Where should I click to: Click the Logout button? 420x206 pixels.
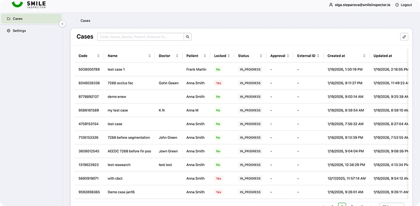pyautogui.click(x=404, y=5)
